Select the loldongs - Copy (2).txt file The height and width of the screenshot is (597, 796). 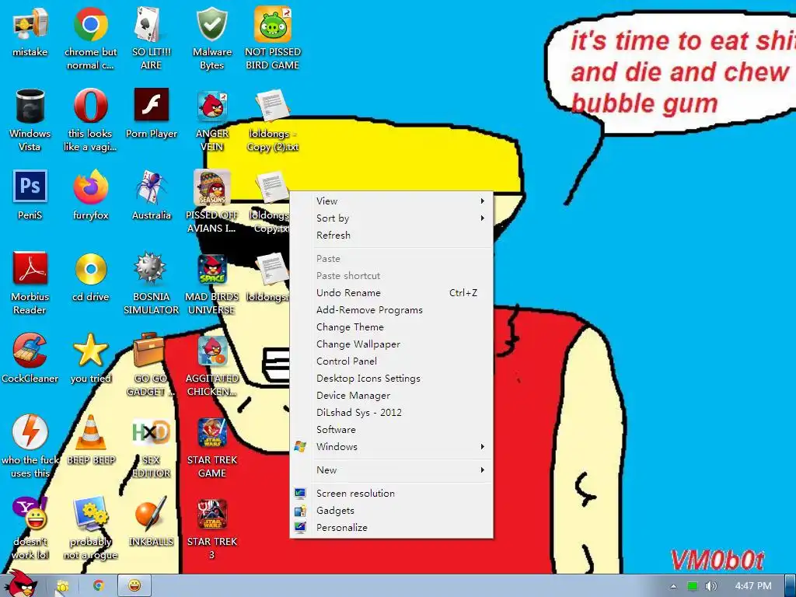pyautogui.click(x=273, y=120)
